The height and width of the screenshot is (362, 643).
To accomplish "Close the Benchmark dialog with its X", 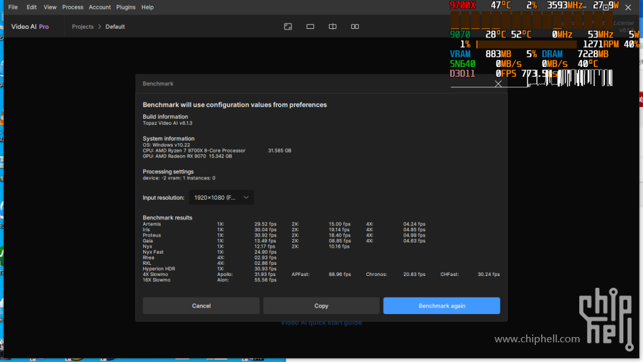I will [498, 83].
